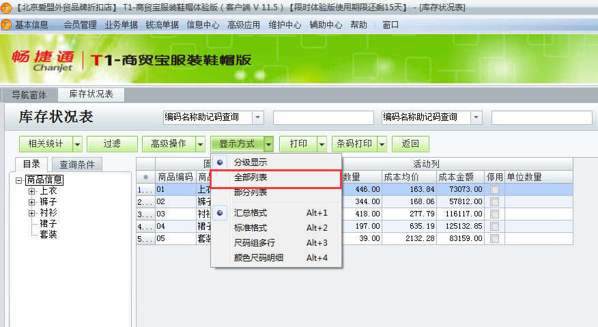
Task: Choose 尺码组多行 Alt+3 option
Action: click(x=276, y=242)
